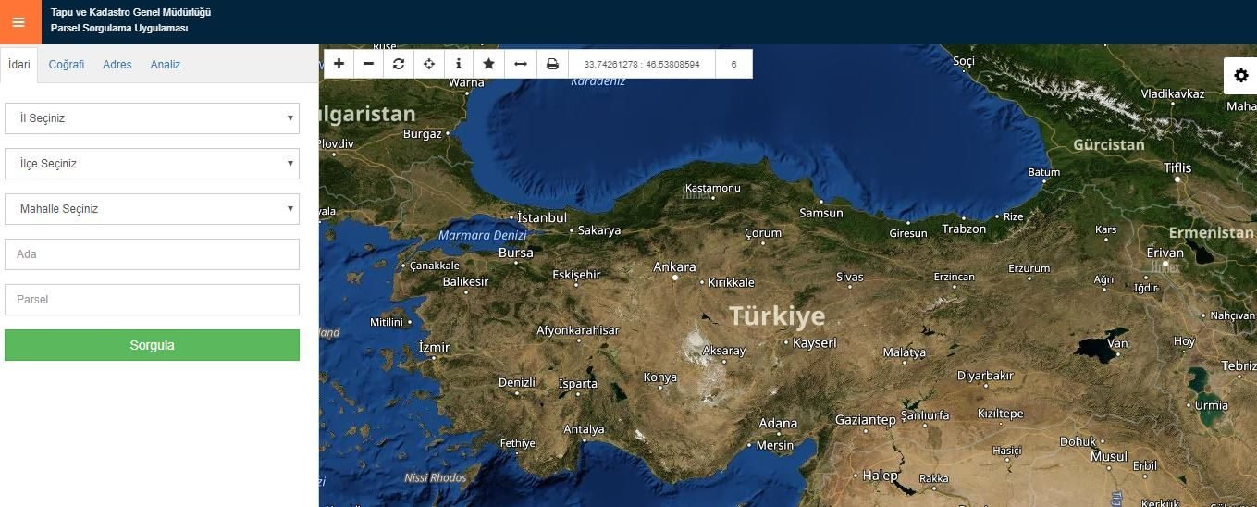
Task: Open the orange hamburger menu
Action: (18, 21)
